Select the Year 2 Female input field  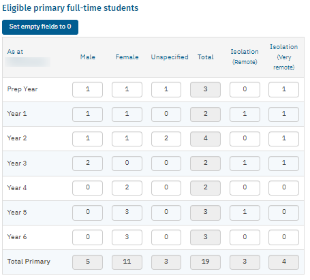click(127, 139)
